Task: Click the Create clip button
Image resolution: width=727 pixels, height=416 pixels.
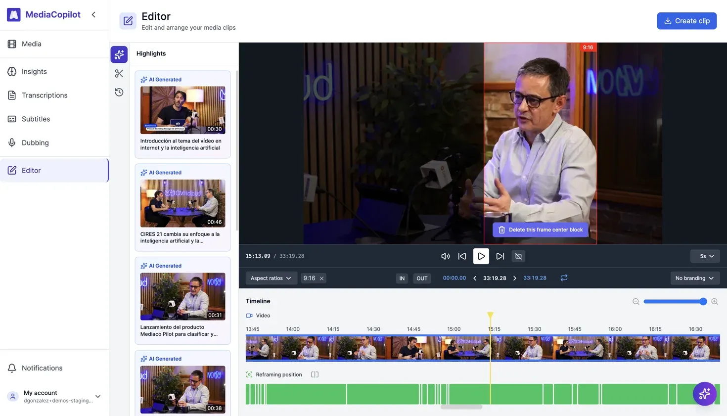Action: click(x=686, y=21)
